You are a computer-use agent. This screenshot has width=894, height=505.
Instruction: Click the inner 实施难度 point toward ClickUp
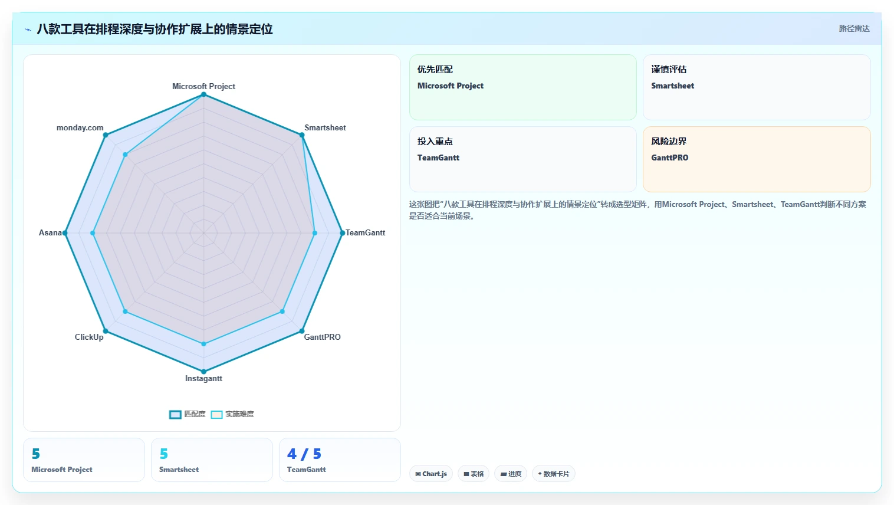(x=125, y=311)
